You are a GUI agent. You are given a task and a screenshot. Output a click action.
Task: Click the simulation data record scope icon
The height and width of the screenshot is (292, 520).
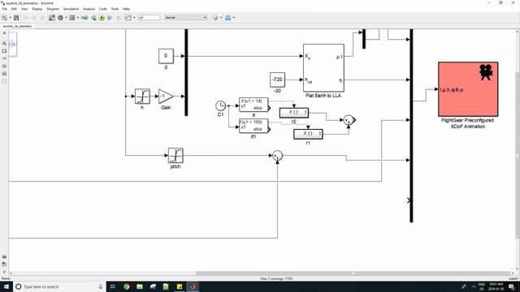click(x=128, y=18)
